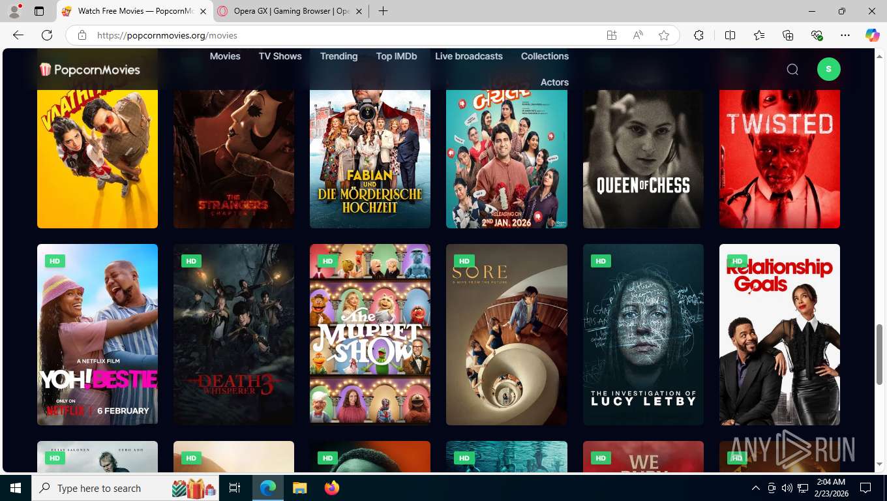This screenshot has width=887, height=501.
Task: Open File Explorer from the taskbar
Action: (x=299, y=488)
